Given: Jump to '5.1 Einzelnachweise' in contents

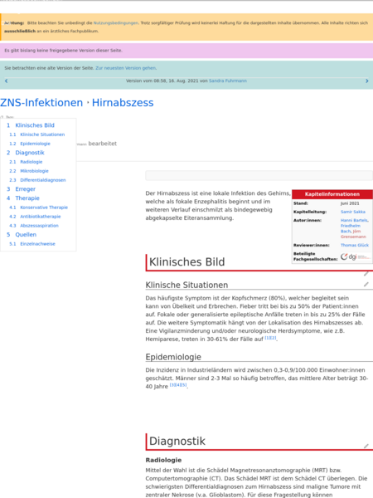Looking at the screenshot, I should pos(32,244).
